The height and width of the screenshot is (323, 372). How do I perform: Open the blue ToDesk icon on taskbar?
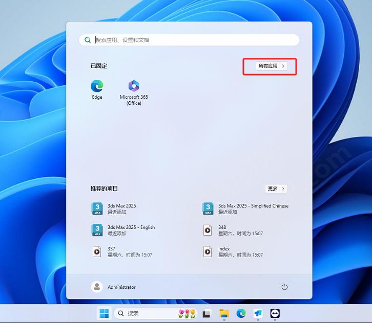[x=258, y=313]
